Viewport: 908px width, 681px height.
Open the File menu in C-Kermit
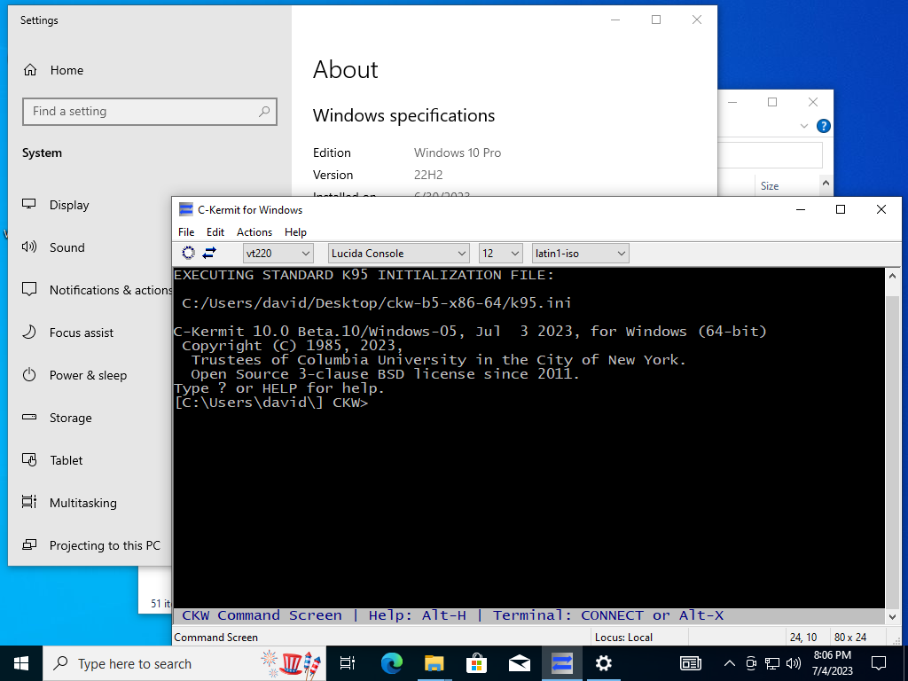click(x=186, y=232)
